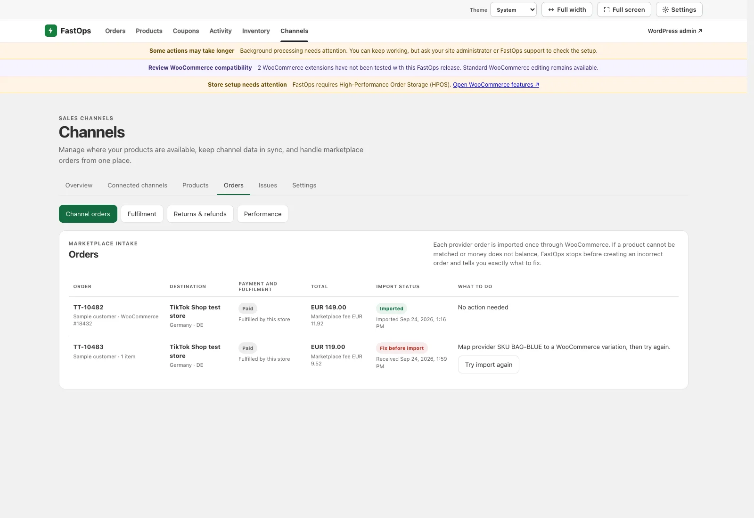Viewport: 754px width, 518px height.
Task: Click Try import again button
Action: tap(488, 364)
